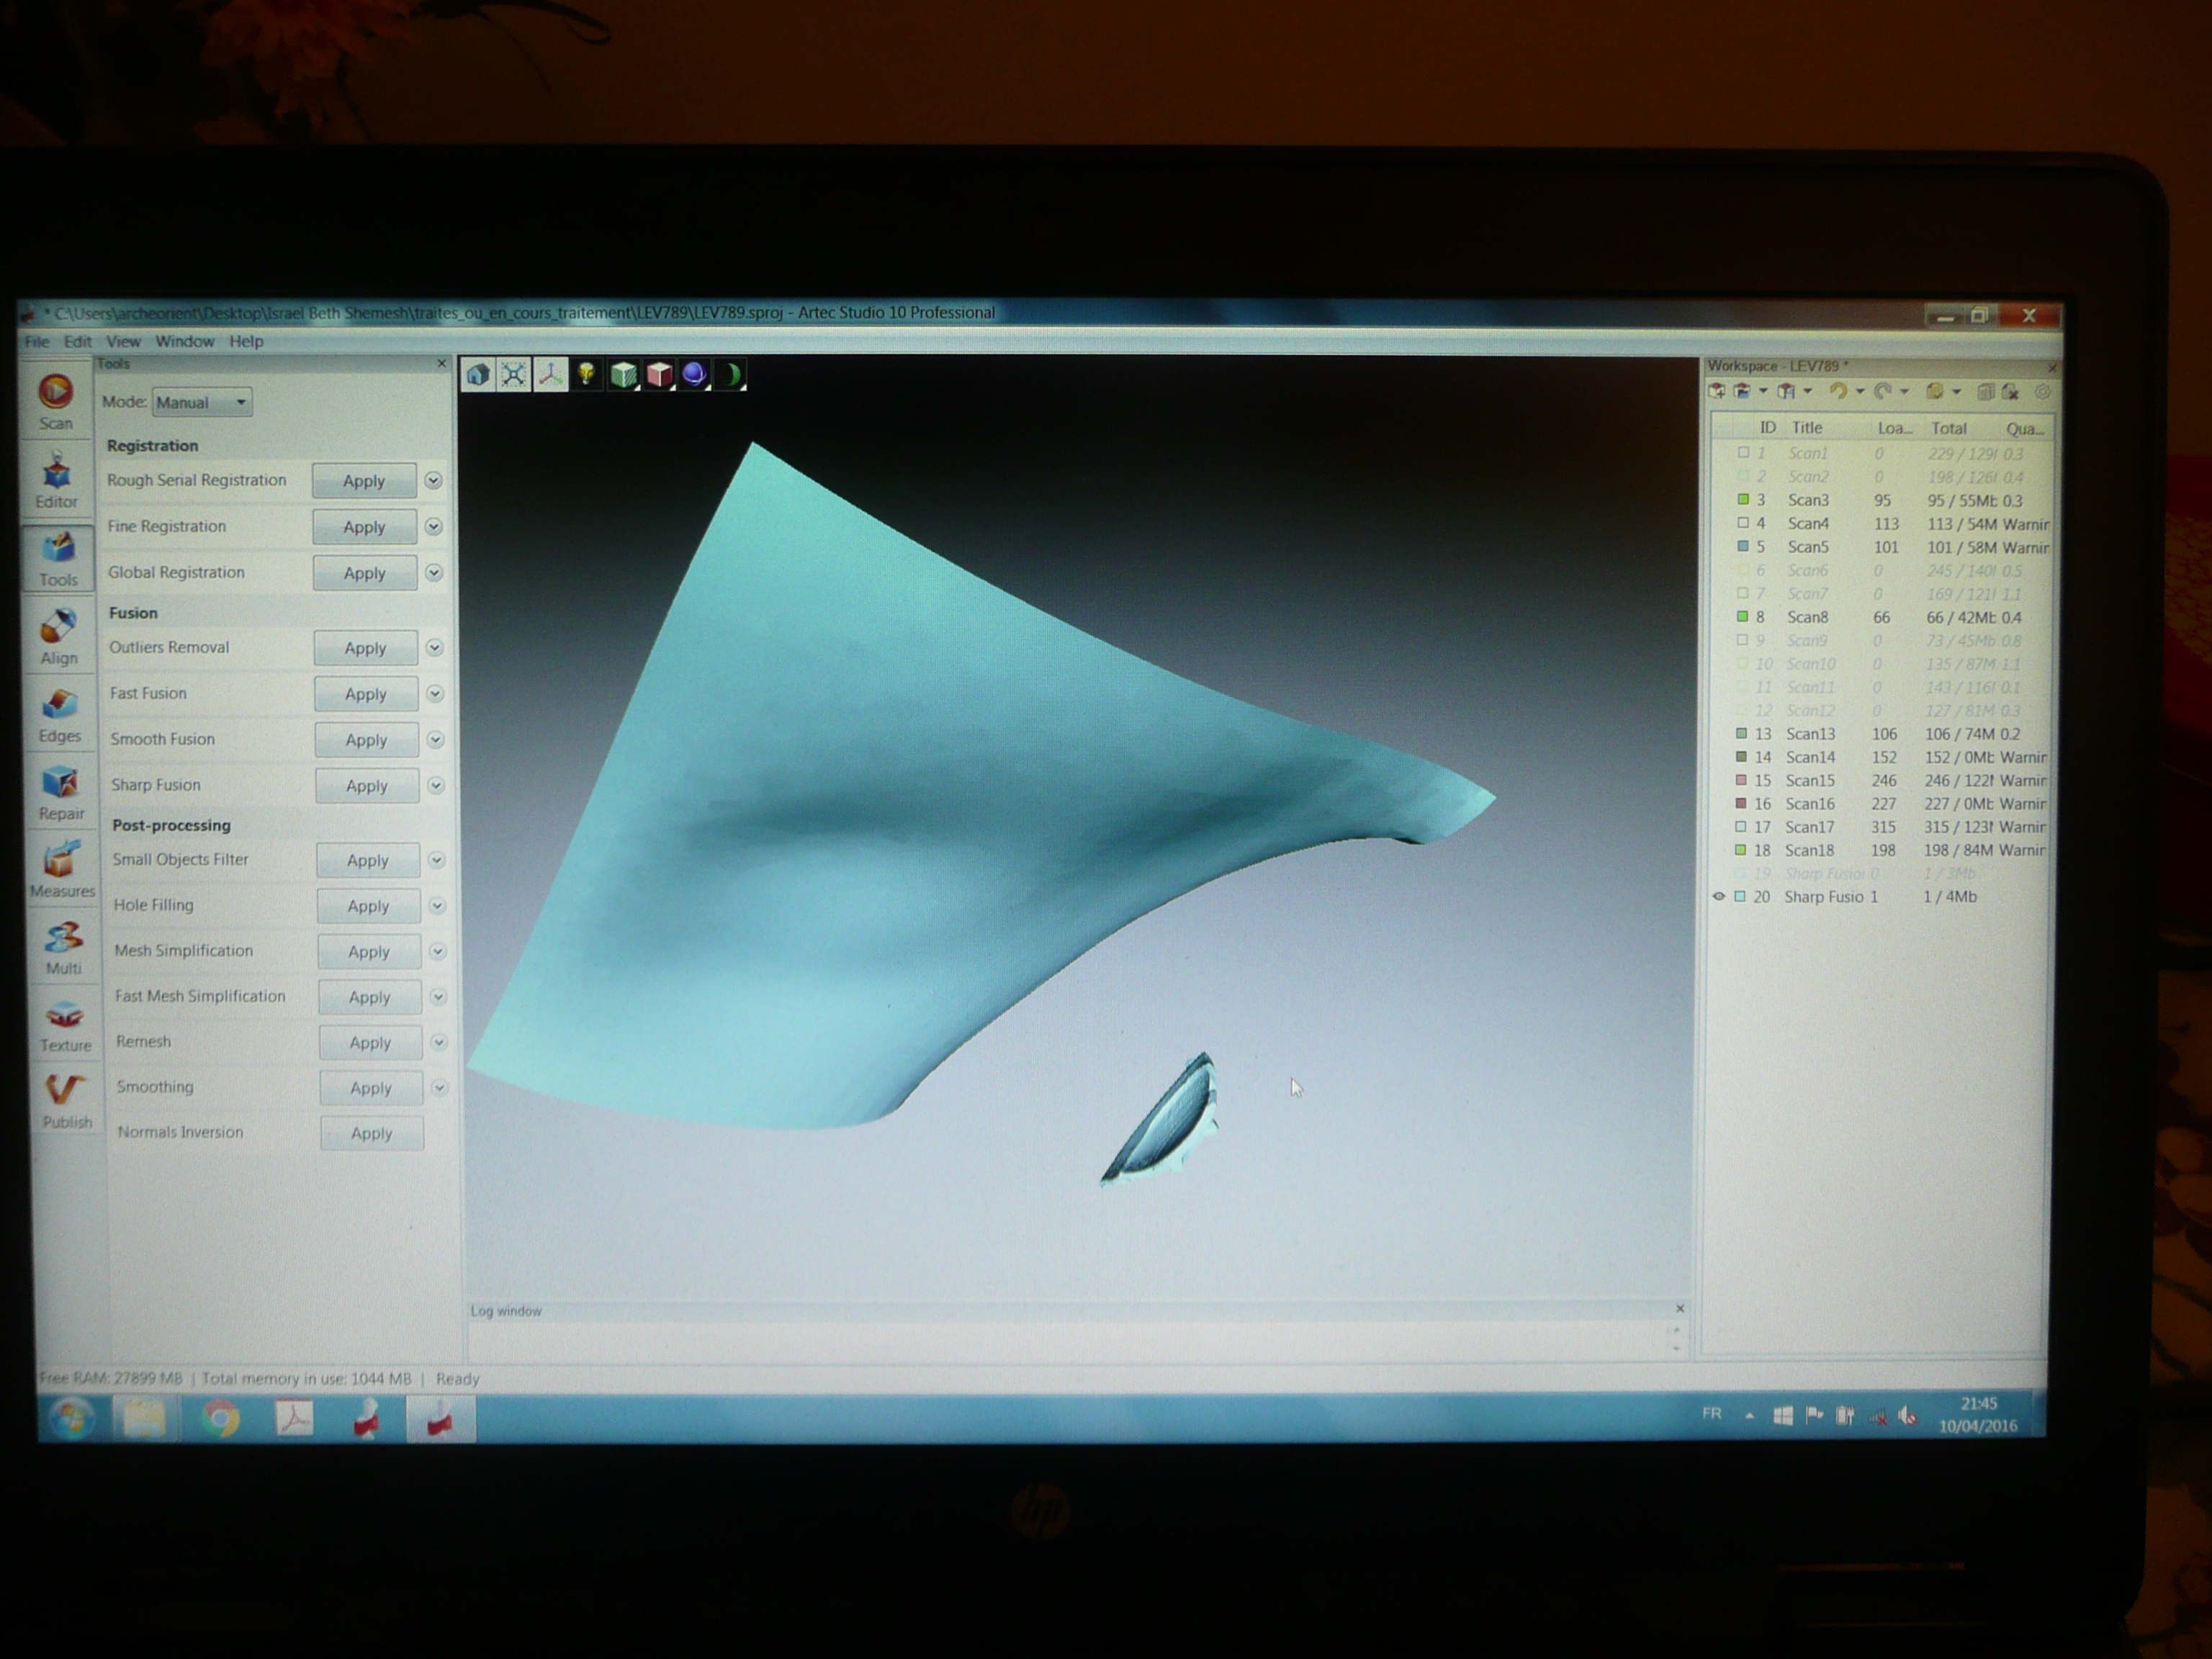The width and height of the screenshot is (2212, 1659).
Task: Toggle the lighting bulb icon
Action: [586, 375]
